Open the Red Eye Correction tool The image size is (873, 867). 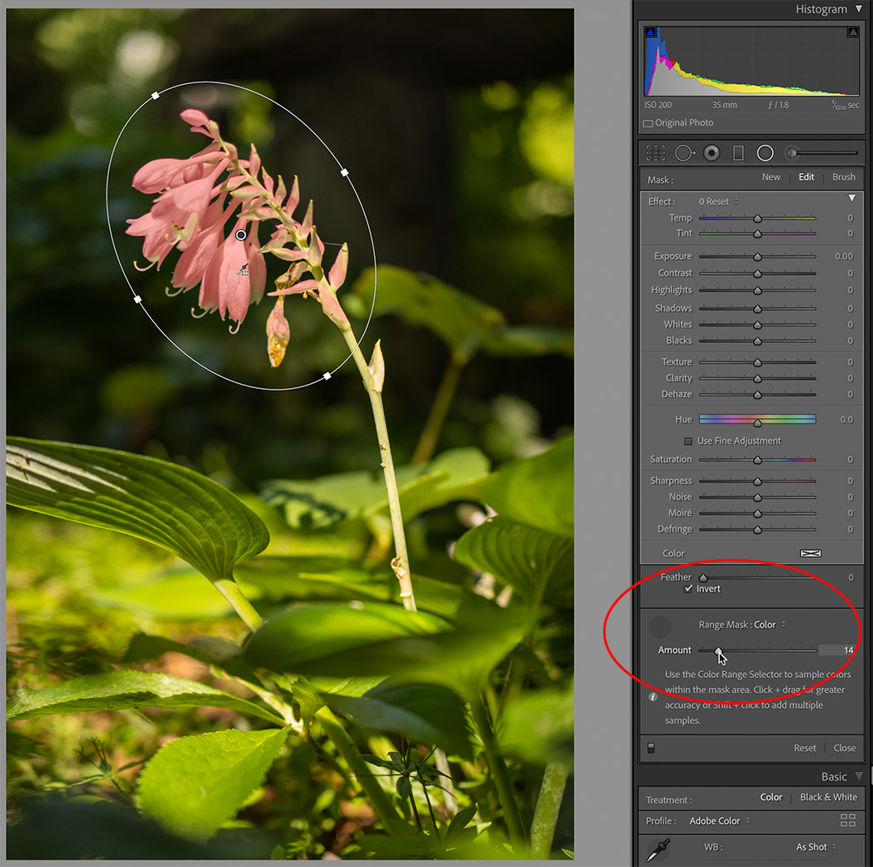coord(711,152)
